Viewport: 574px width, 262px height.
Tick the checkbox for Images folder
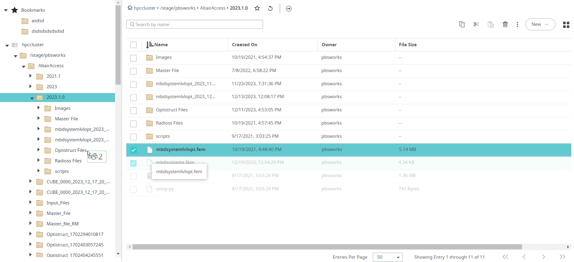(133, 58)
